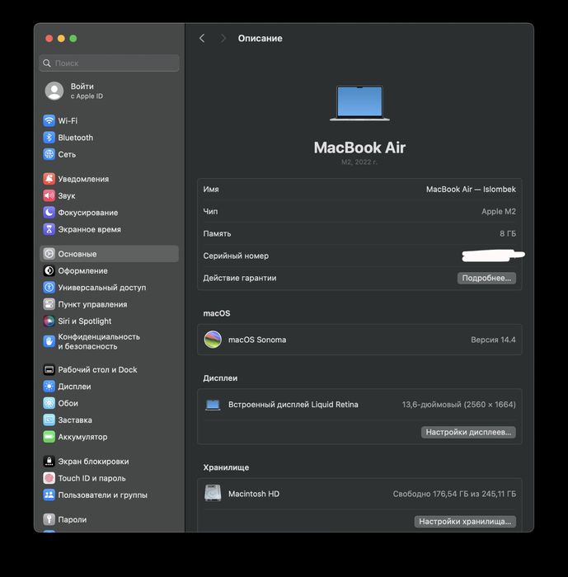Image resolution: width=568 pixels, height=577 pixels.
Task: Click the MacBook Air — Islombek name value
Action: coord(471,189)
